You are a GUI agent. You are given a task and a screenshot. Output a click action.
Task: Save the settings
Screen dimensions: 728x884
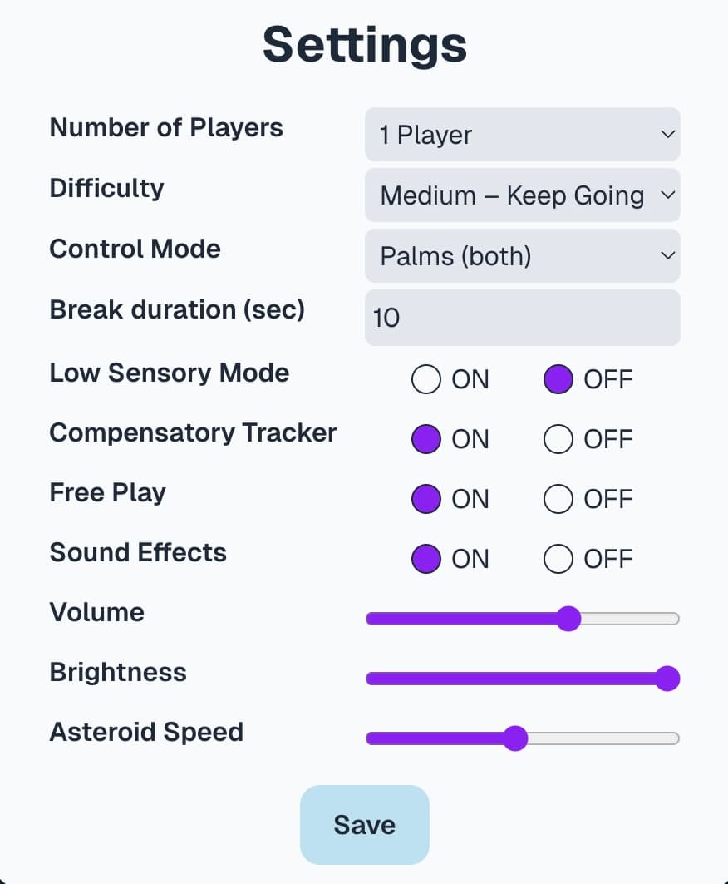[365, 825]
